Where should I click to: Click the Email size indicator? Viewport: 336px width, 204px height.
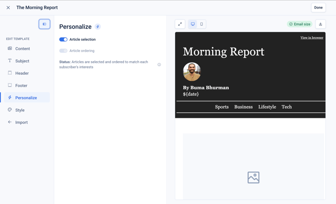tap(299, 24)
